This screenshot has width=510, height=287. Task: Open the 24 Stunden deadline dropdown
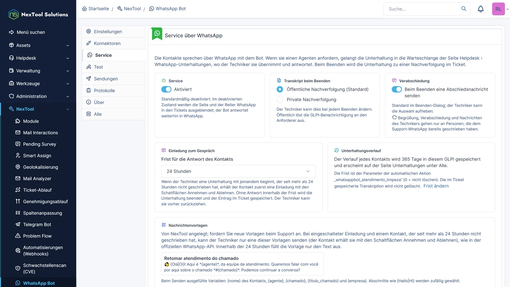pyautogui.click(x=238, y=171)
